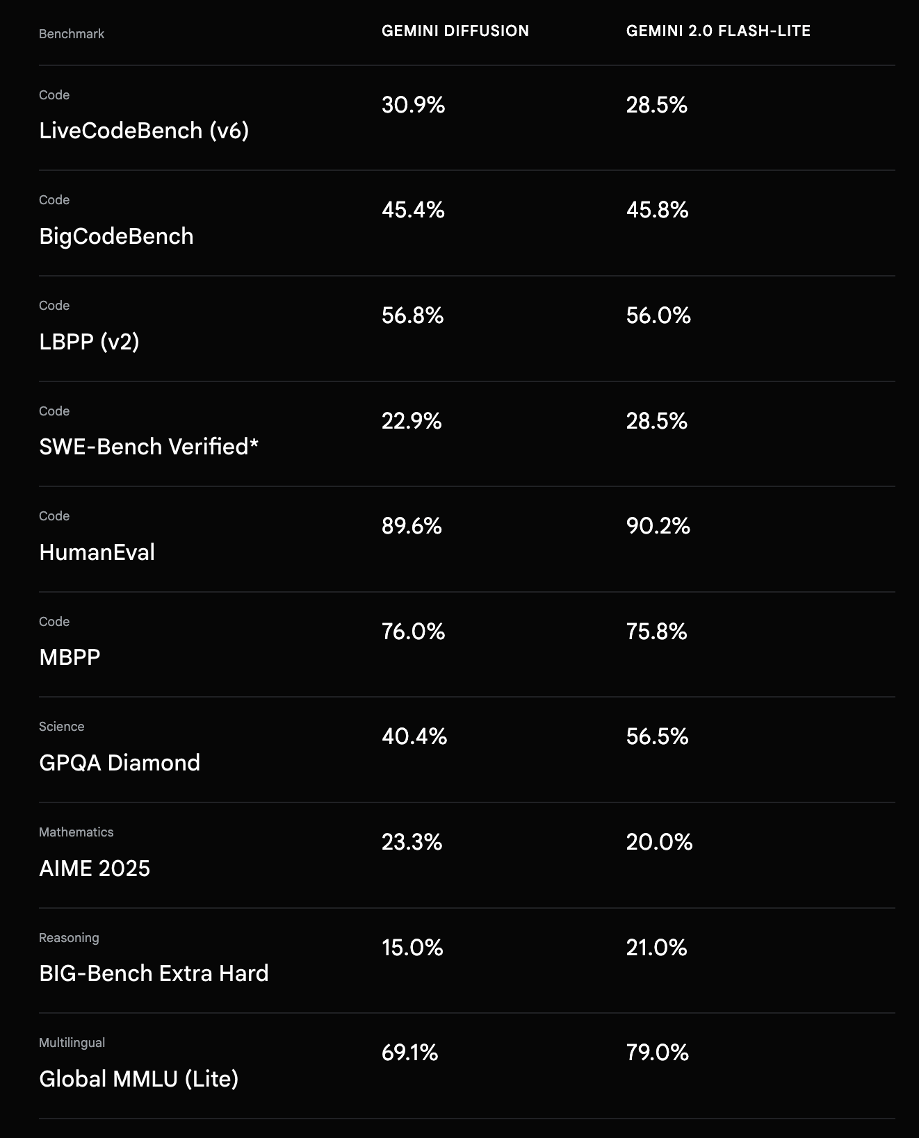Click the 30.9% LiveCodeBench Diffusion score
This screenshot has height=1138, width=919.
[x=413, y=105]
